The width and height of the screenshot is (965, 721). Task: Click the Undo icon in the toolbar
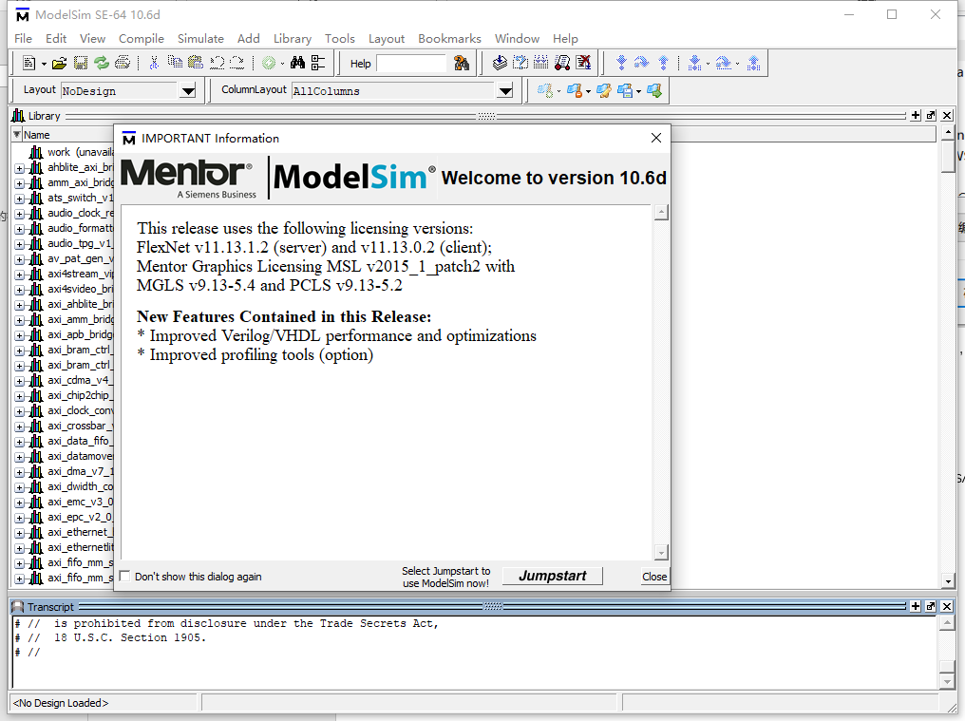pos(216,63)
